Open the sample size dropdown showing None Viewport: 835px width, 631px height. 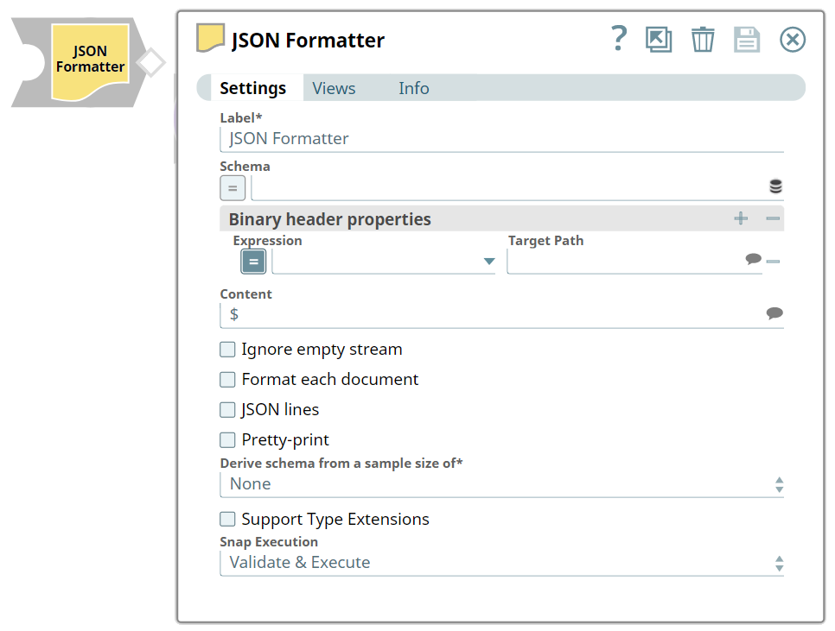[x=778, y=483]
